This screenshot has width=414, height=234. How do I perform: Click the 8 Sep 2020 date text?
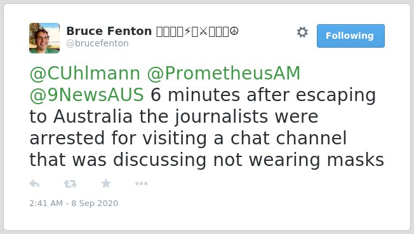[x=95, y=203]
